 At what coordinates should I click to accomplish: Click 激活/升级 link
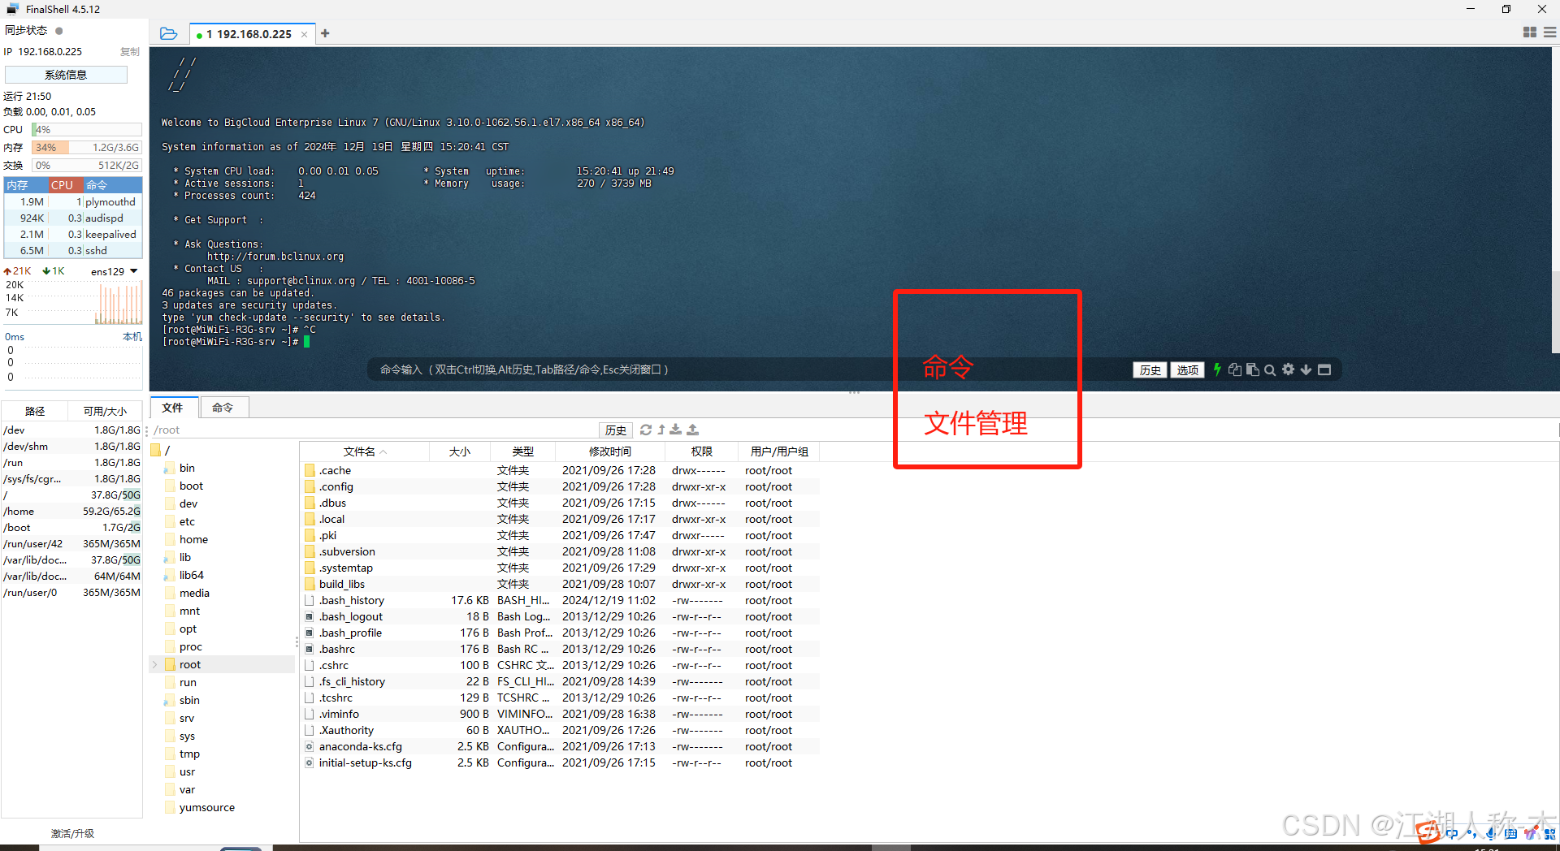[x=72, y=833]
